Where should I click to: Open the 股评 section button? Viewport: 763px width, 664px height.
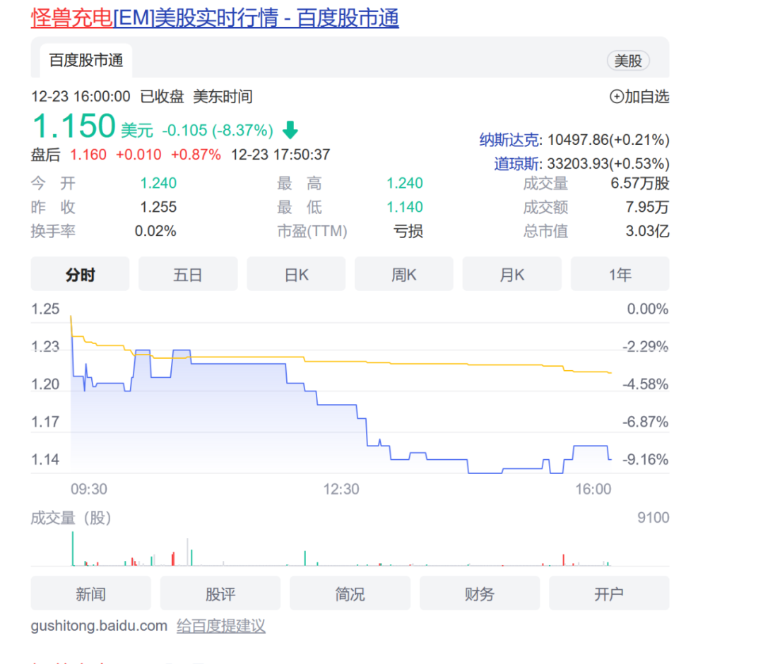(x=220, y=593)
